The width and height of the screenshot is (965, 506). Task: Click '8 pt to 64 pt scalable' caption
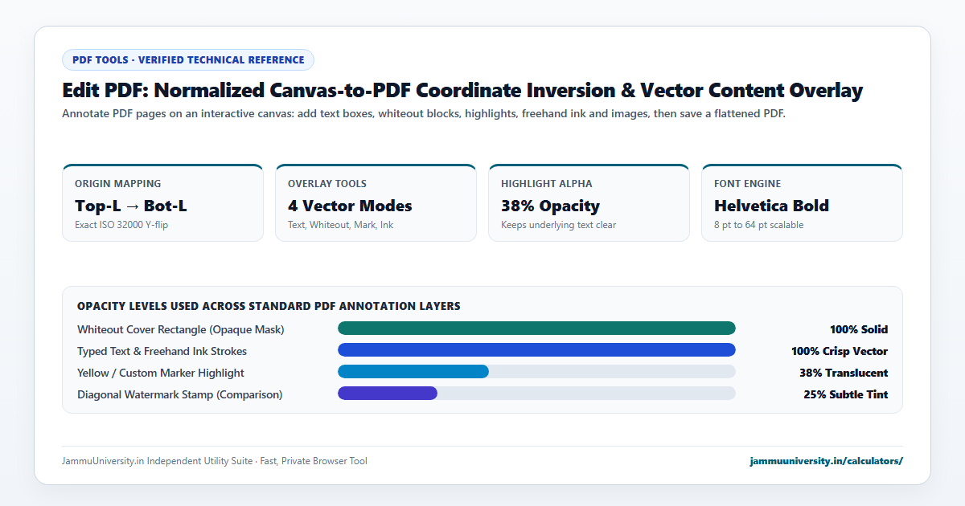[758, 225]
